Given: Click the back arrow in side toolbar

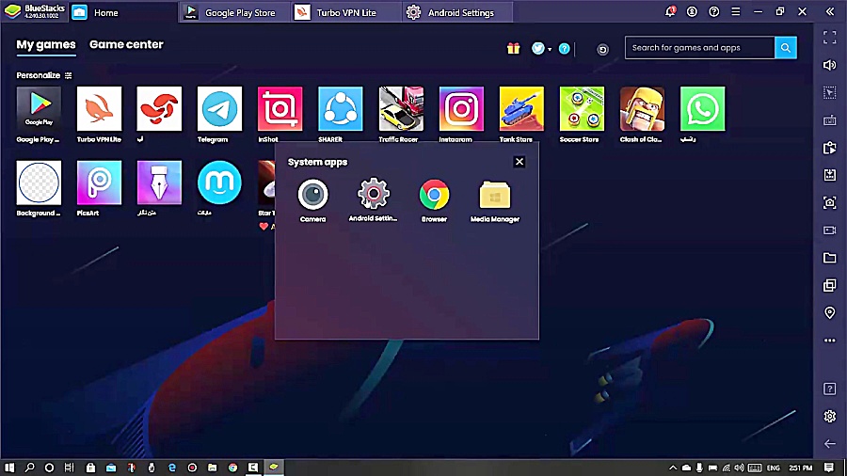Looking at the screenshot, I should (830, 444).
